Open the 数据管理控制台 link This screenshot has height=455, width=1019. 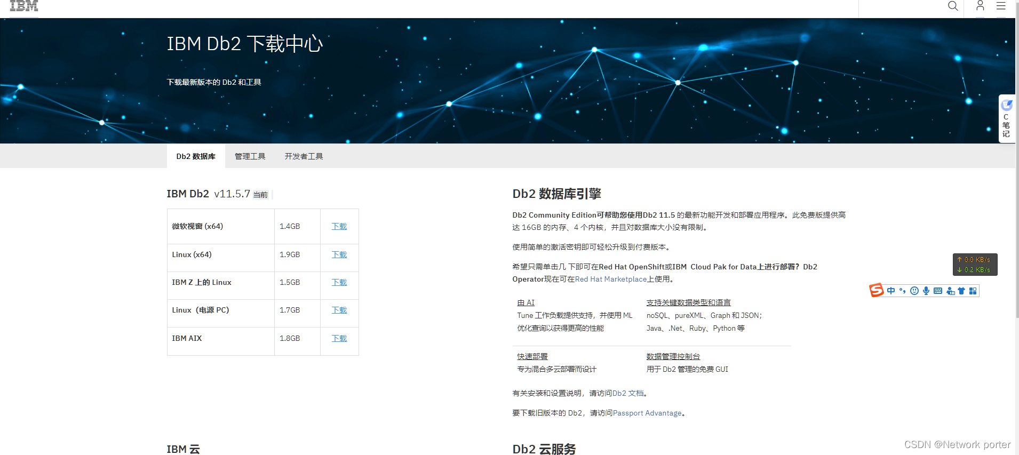coord(673,356)
